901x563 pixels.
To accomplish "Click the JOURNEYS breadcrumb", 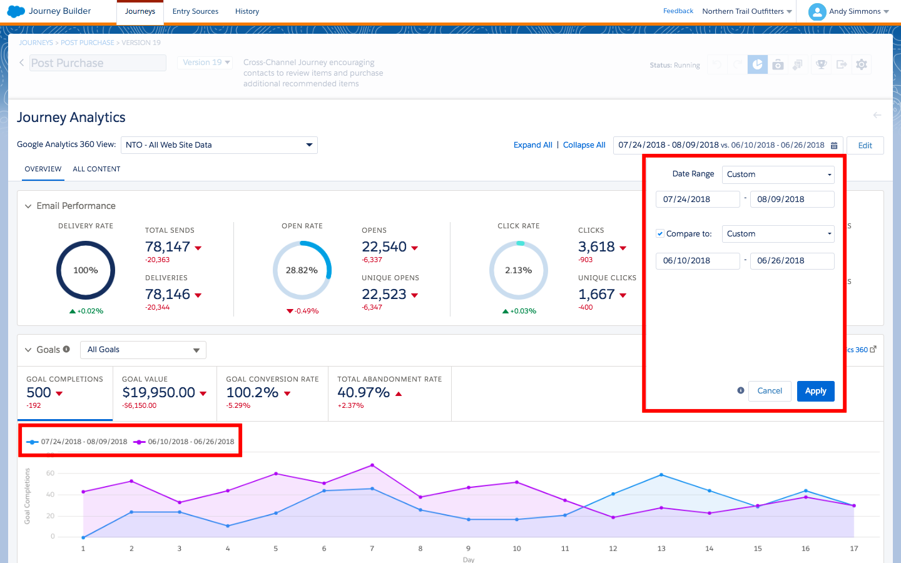I will [x=36, y=43].
